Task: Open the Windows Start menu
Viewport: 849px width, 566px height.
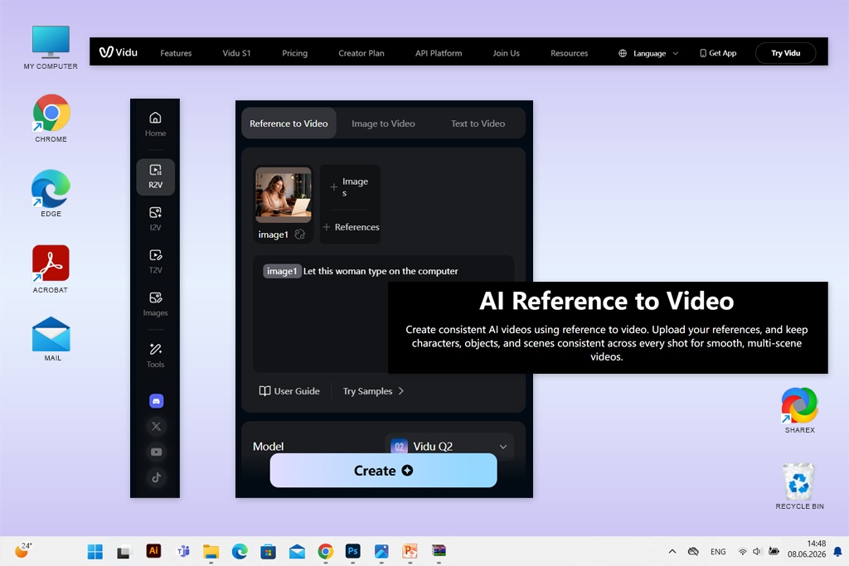Action: (x=95, y=551)
